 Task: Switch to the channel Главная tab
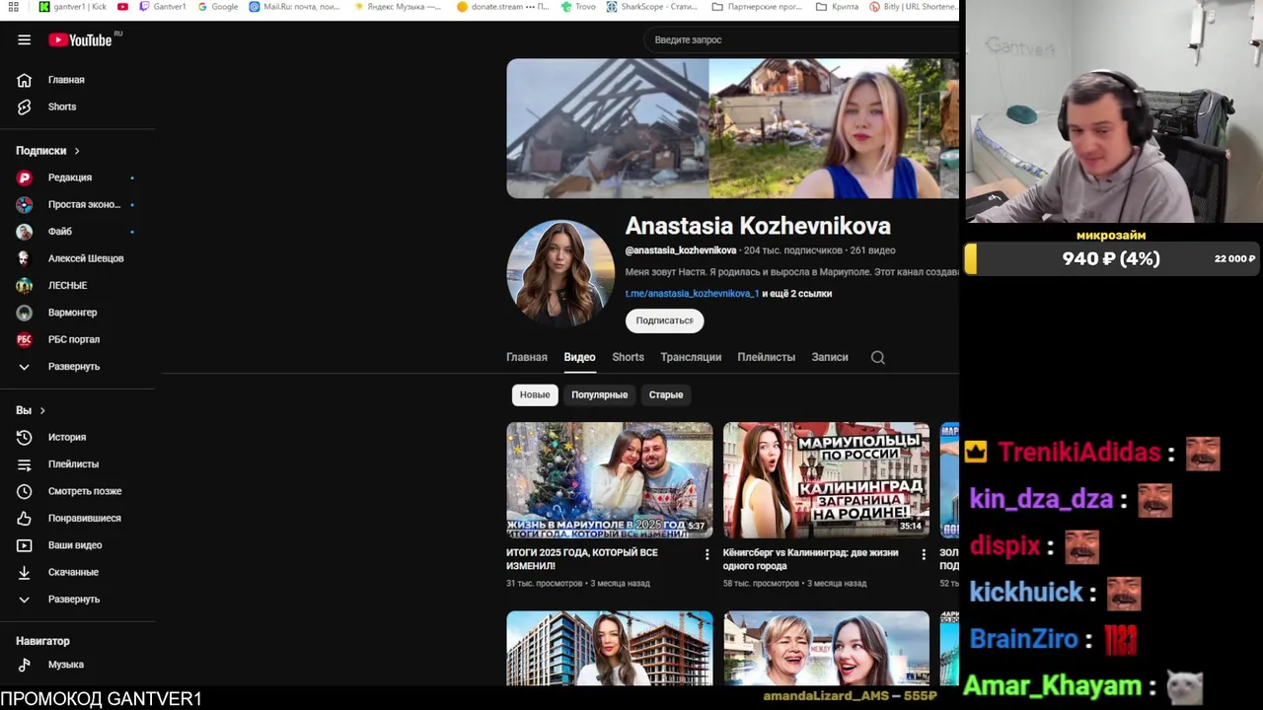527,357
